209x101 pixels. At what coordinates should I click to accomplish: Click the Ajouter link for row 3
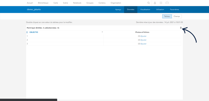pos(143,44)
